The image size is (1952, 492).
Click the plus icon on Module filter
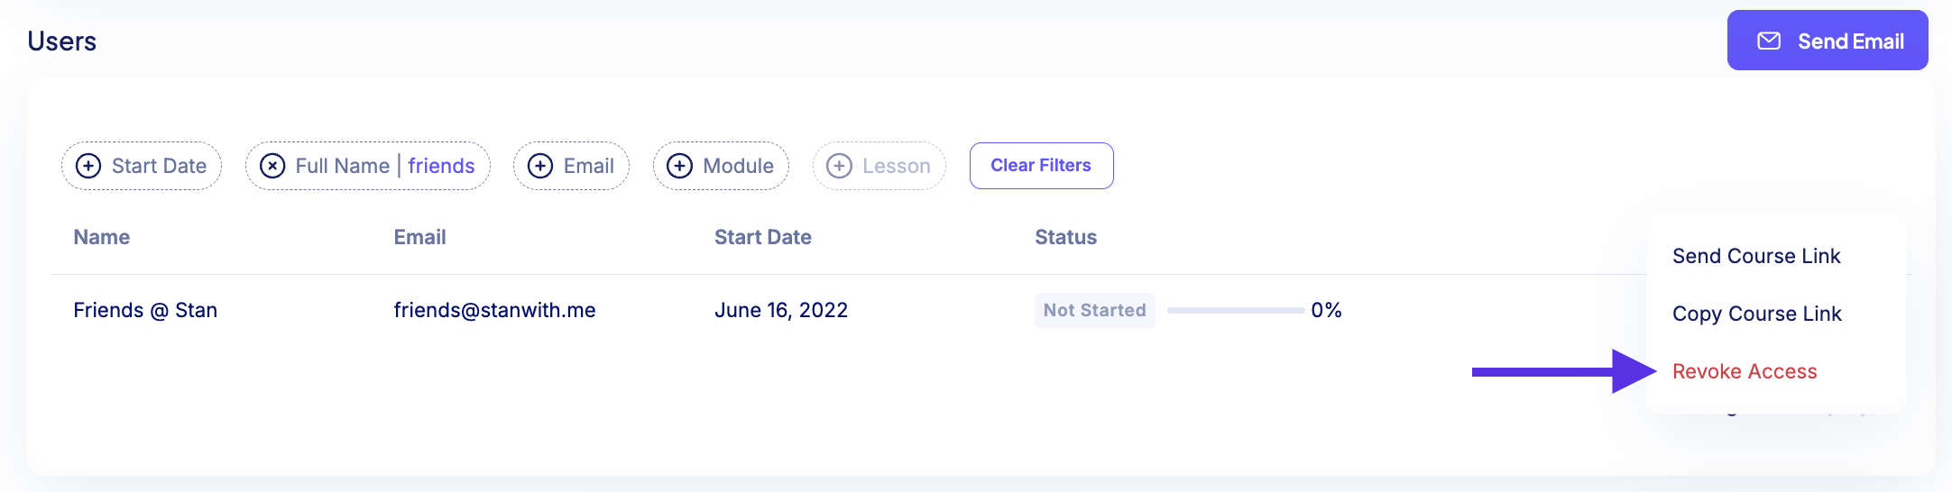pos(679,166)
